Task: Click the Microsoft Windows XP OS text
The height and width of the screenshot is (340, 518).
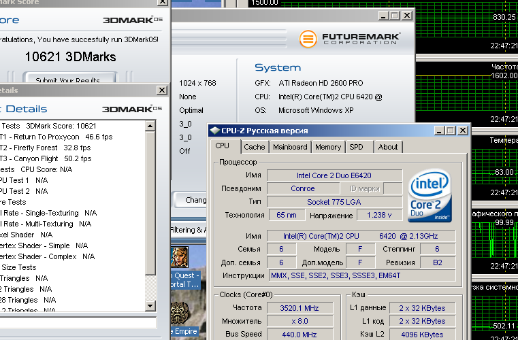Action: (x=316, y=110)
